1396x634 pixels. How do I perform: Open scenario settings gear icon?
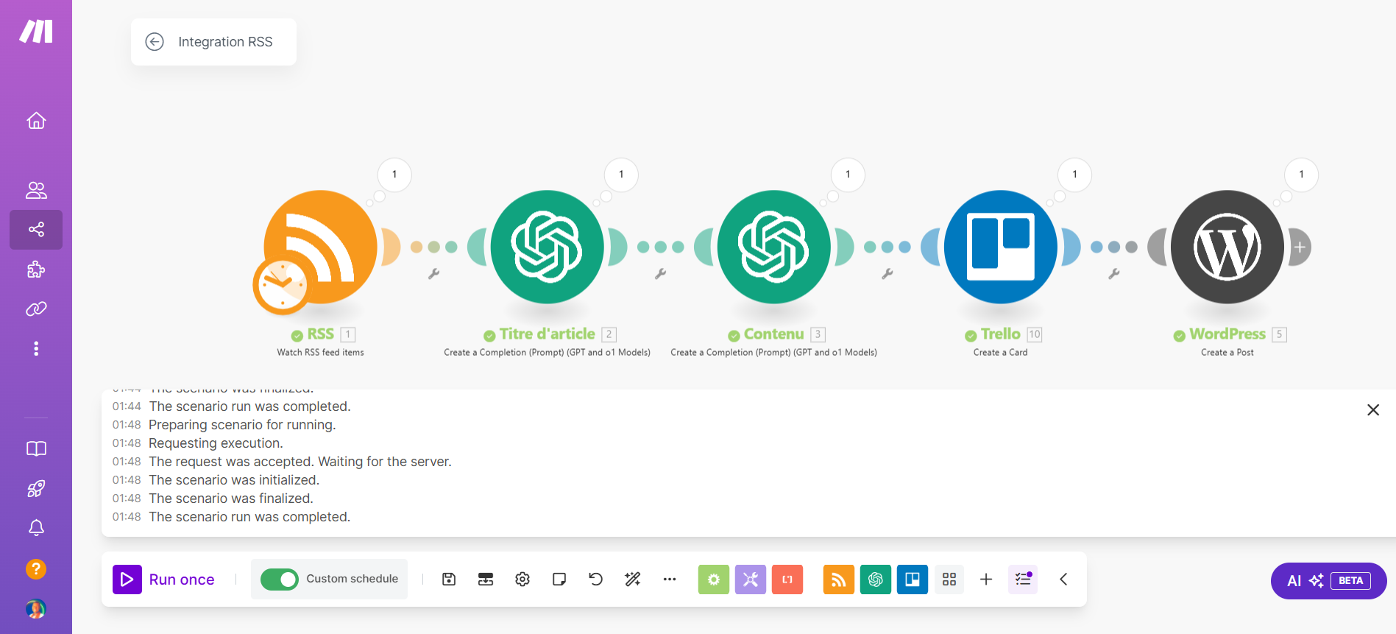(x=522, y=580)
